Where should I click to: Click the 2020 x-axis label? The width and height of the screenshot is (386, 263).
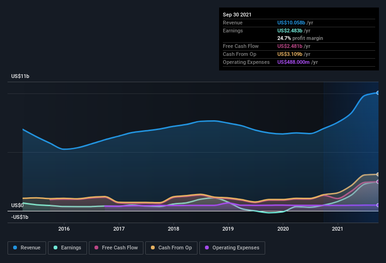tap(283, 229)
